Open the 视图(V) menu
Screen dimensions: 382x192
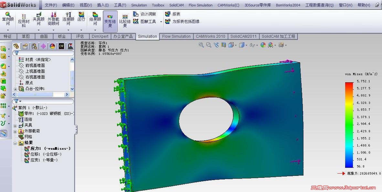coord(86,5)
